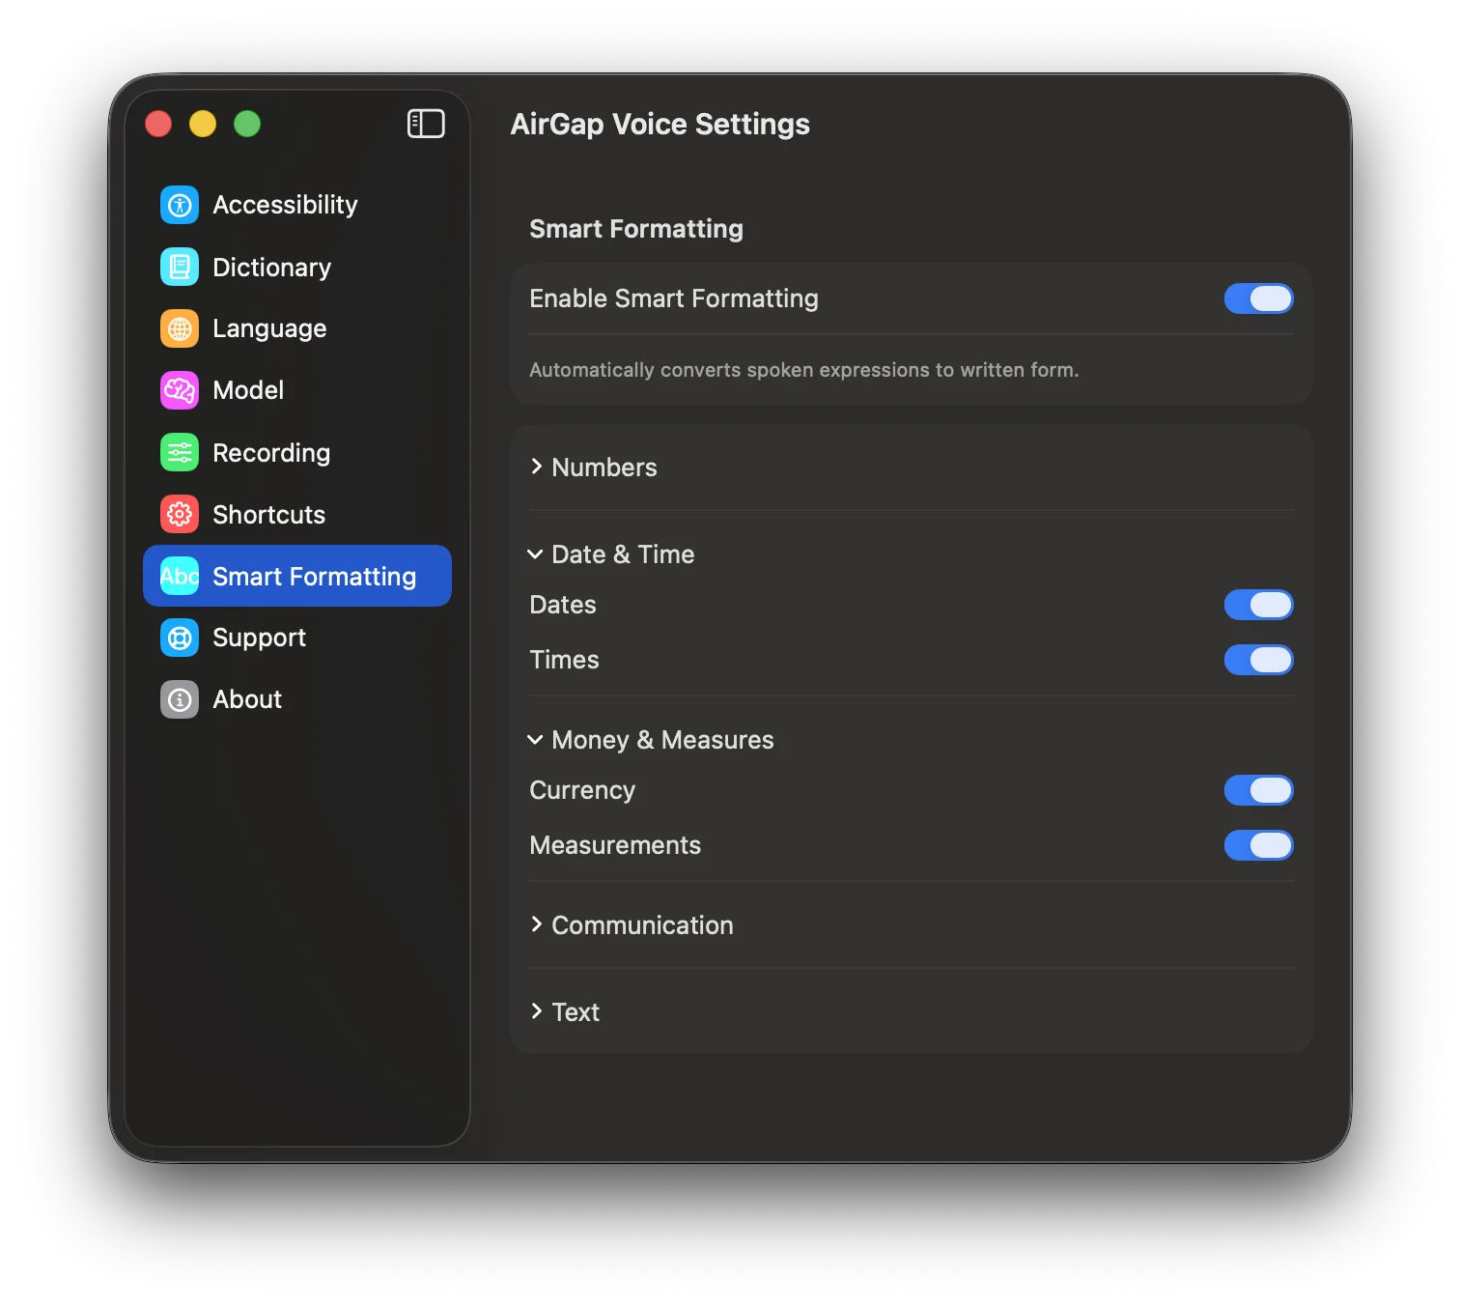Collapse the Money & Measures section chevron
Viewport: 1460px width, 1306px height.
coord(535,740)
